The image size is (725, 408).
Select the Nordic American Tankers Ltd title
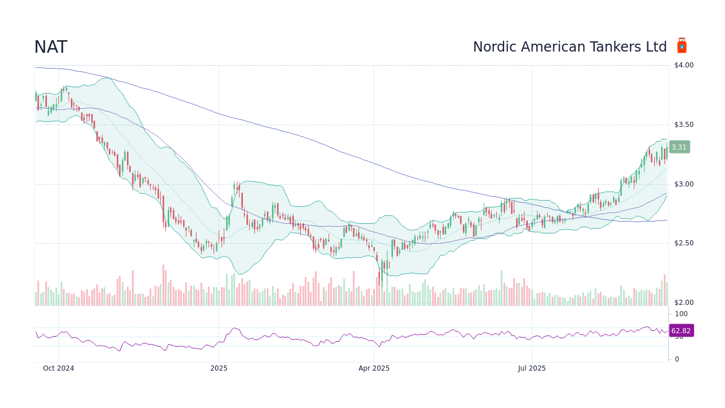point(570,47)
